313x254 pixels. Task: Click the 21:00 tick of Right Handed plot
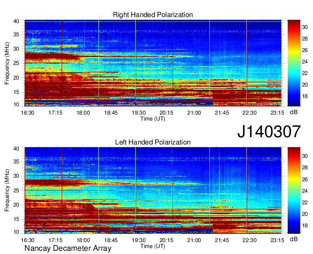[194, 113]
